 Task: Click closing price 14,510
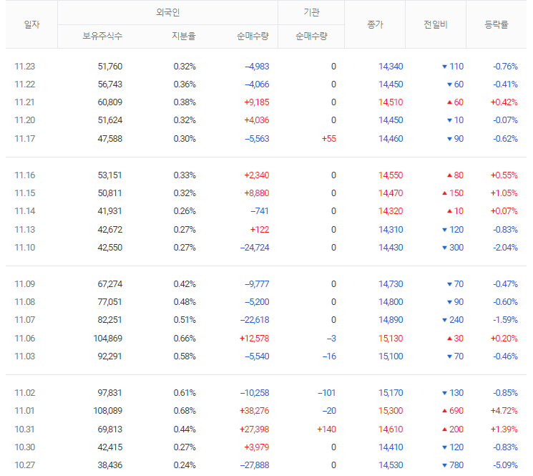391,102
